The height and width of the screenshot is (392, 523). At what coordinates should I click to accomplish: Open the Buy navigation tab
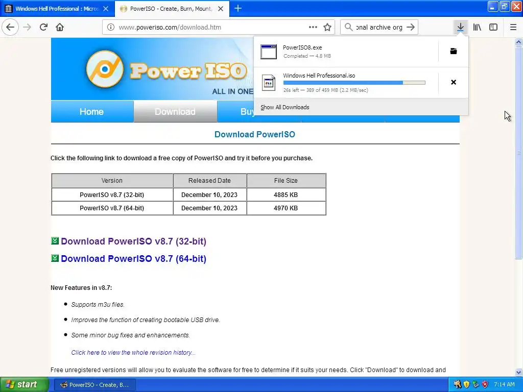[247, 112]
